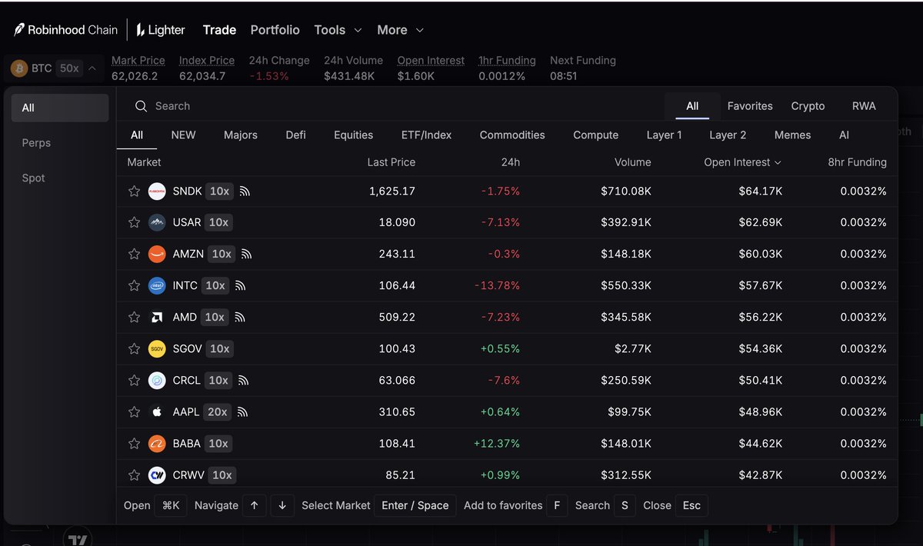923x546 pixels.
Task: Switch to the Favorites tab
Action: 750,106
